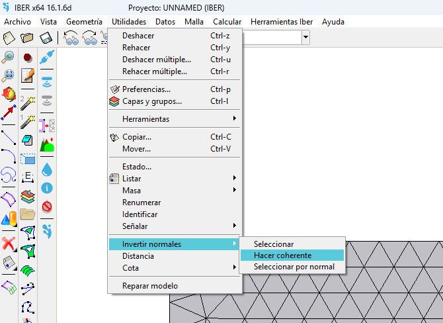
Task: Click the Open project folder icon in top toolbar
Action: tap(27, 38)
